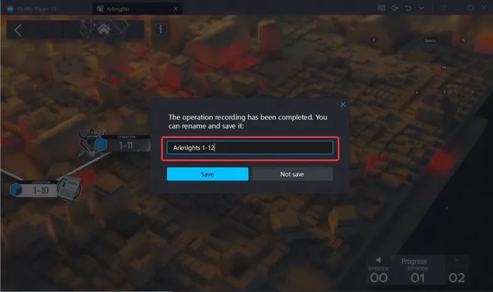Select operation 1-11 stage node
This screenshot has width=493, height=292.
pos(123,144)
